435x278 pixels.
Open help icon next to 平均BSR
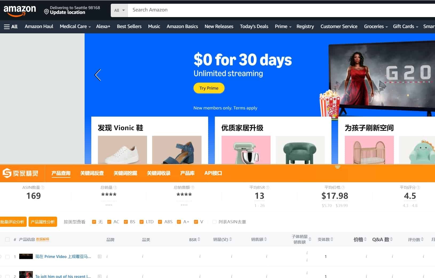point(268,188)
